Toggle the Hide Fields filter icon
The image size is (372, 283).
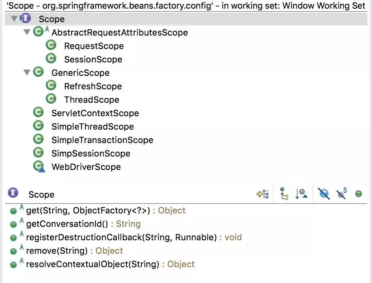tap(324, 194)
